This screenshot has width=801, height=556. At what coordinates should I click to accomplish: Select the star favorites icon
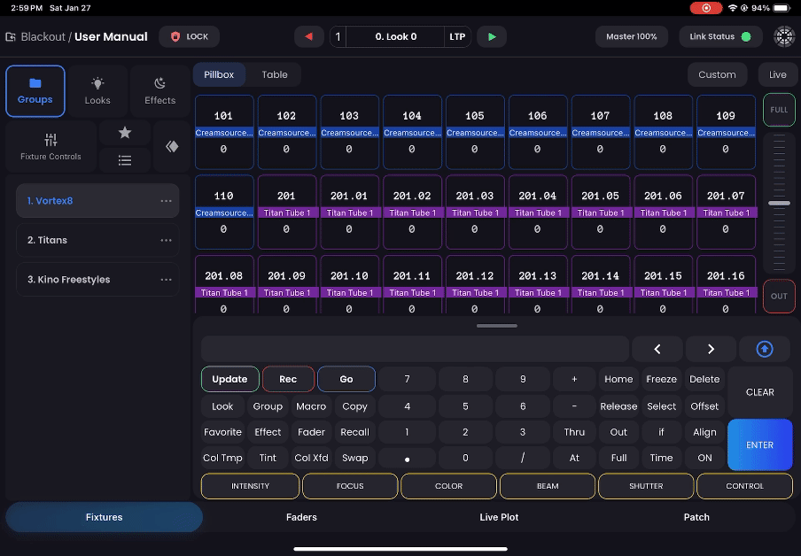tap(124, 133)
